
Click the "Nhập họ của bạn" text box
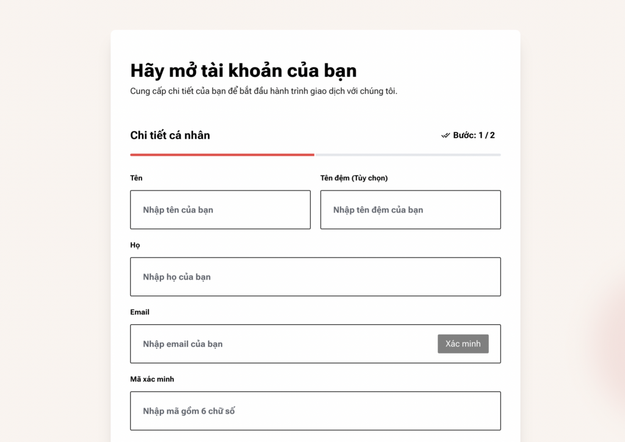click(315, 276)
